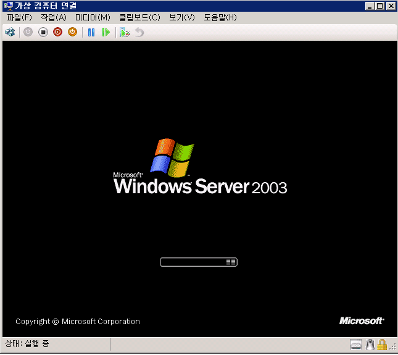This screenshot has height=355, width=398.
Task: Reset the VM with green play icon
Action: (x=106, y=32)
